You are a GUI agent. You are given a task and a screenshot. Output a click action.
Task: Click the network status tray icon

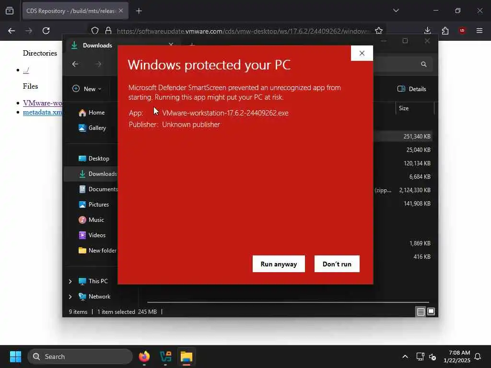pos(420,356)
